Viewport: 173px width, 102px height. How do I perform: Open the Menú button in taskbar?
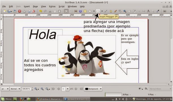pos(7,99)
